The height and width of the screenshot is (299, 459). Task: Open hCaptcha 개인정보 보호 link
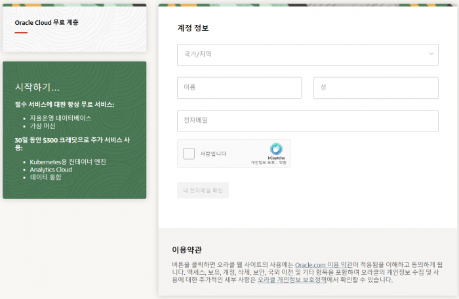262,163
